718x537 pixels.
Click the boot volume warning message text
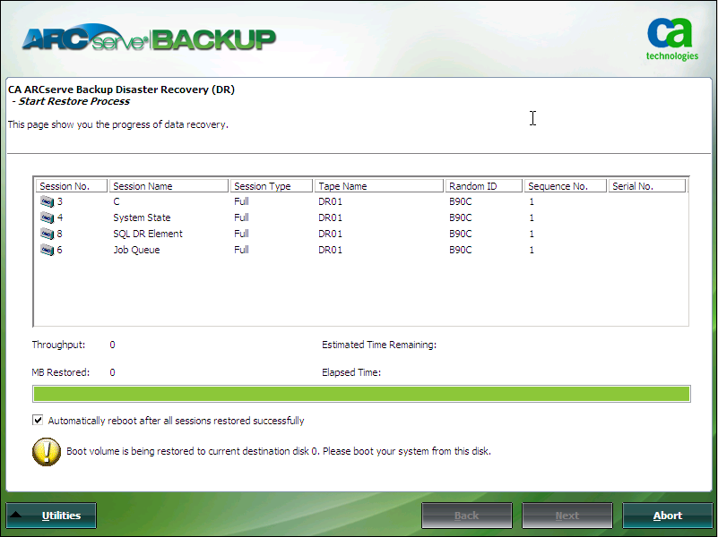(279, 451)
